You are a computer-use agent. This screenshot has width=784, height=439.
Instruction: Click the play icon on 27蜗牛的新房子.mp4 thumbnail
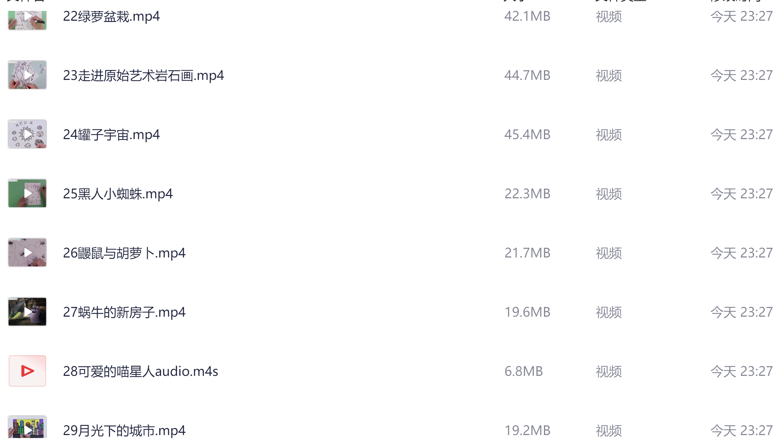[x=28, y=312]
